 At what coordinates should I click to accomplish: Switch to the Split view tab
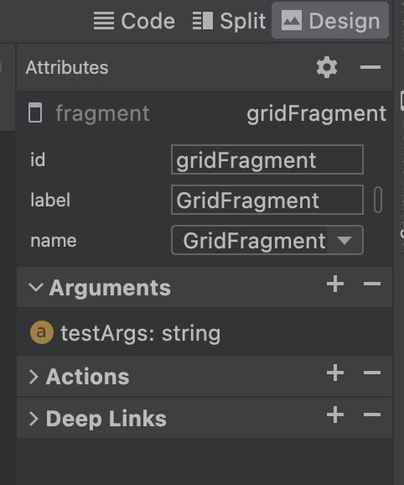[229, 21]
